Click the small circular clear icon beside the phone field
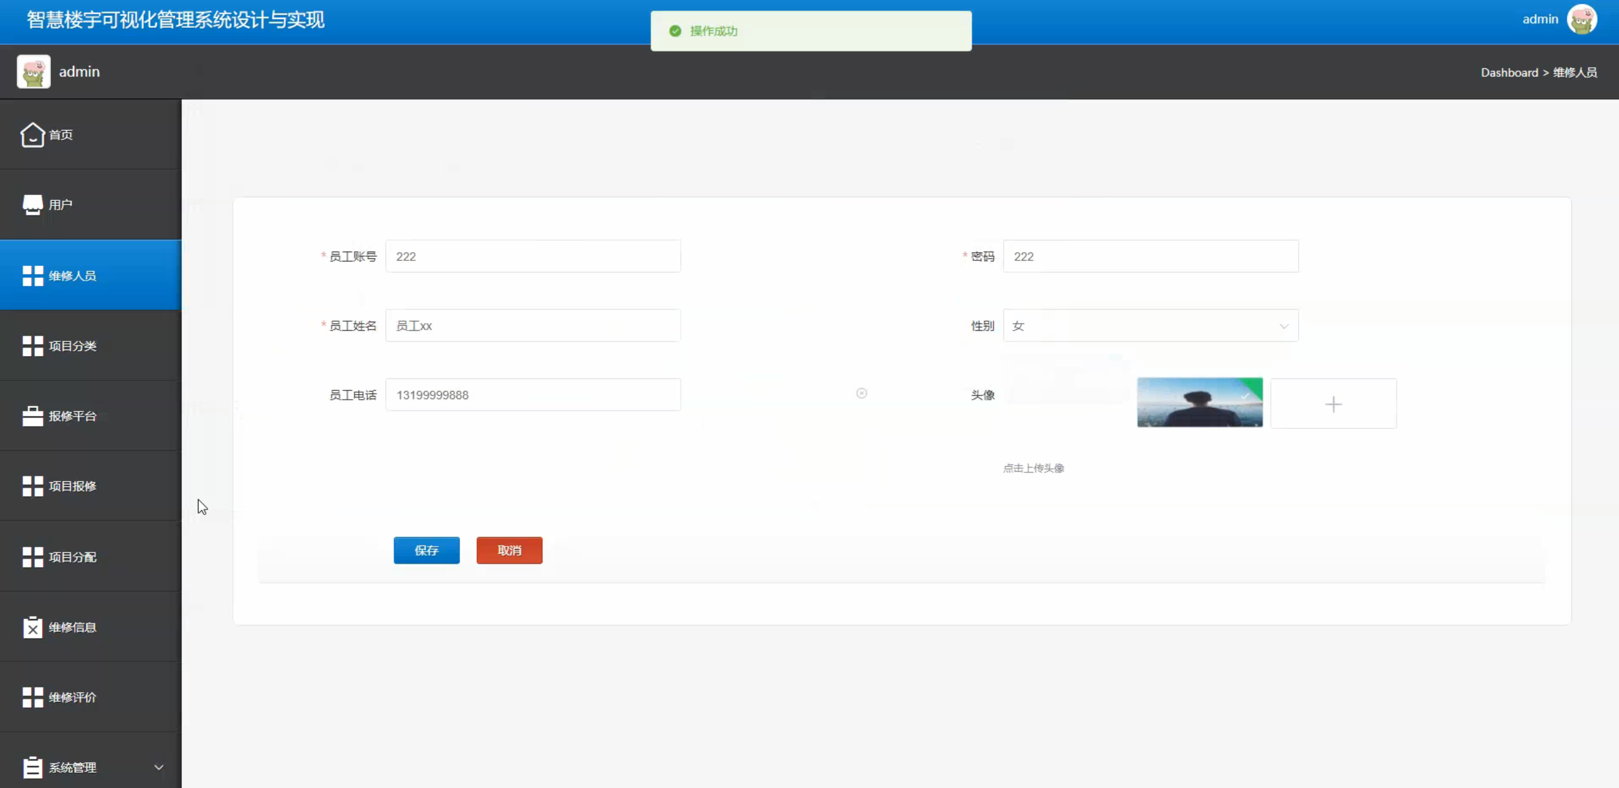The width and height of the screenshot is (1619, 788). [861, 393]
